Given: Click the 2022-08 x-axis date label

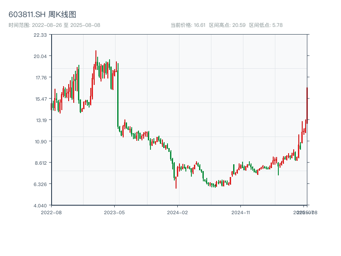Looking at the screenshot, I should tap(51, 212).
